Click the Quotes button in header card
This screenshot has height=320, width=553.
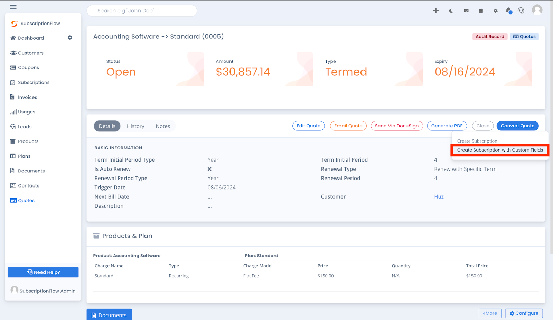(524, 37)
